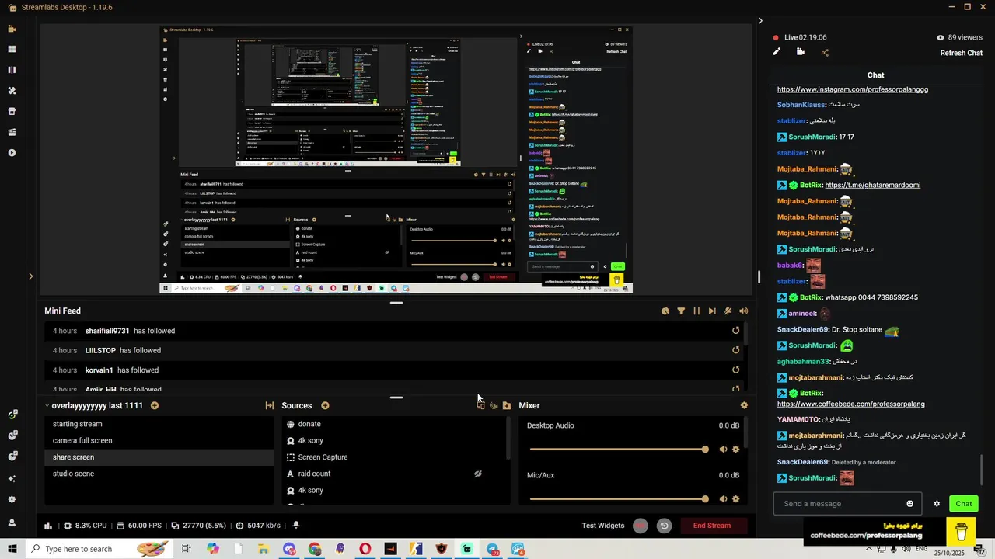Open scene transitions icon beside Sources
Image resolution: width=995 pixels, height=559 pixels.
tap(270, 405)
